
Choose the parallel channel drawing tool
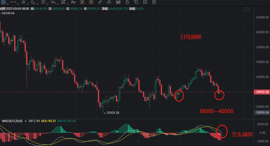[x=23, y=2]
